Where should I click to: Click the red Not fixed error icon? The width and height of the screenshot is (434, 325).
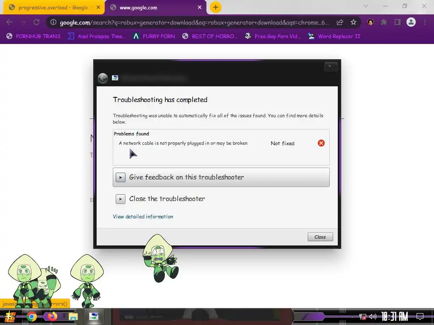point(321,143)
